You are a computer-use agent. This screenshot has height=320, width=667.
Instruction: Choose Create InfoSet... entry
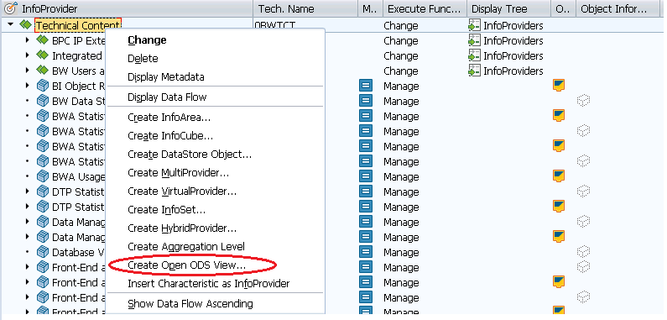pos(166,210)
